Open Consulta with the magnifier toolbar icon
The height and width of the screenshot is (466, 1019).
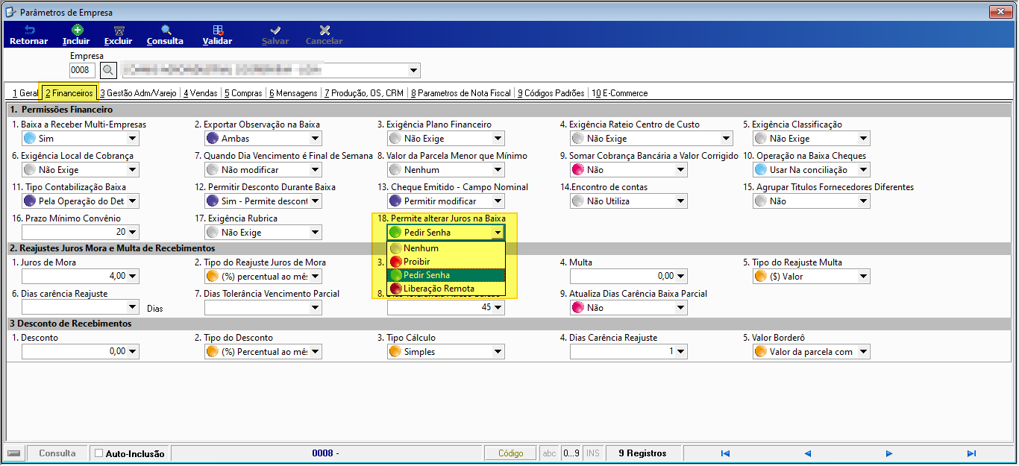click(166, 30)
